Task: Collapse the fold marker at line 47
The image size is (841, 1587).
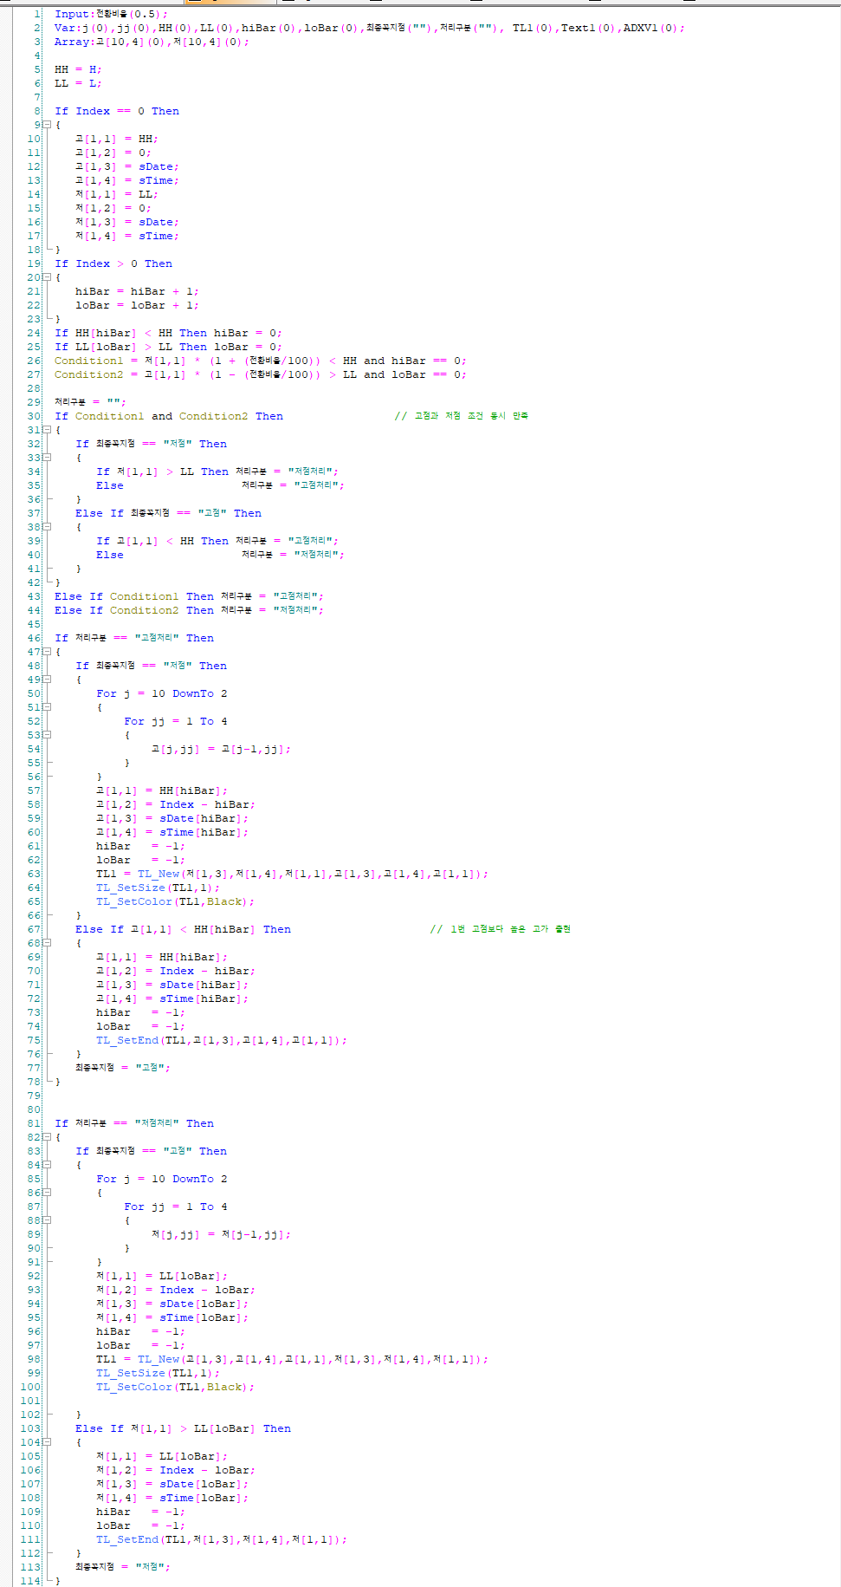Action: tap(47, 652)
